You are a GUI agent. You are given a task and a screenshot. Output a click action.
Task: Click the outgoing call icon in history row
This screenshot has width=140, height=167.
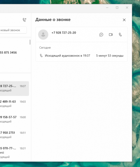click(41, 55)
